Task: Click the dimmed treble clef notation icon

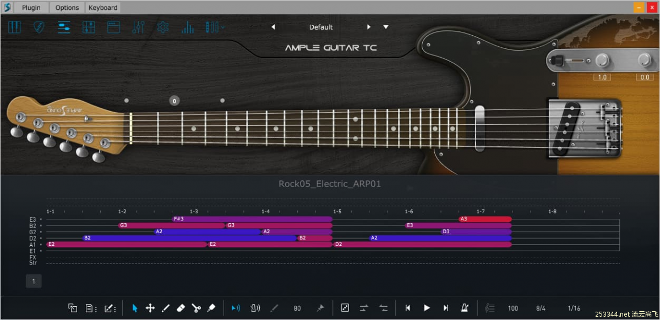Action: click(x=489, y=308)
